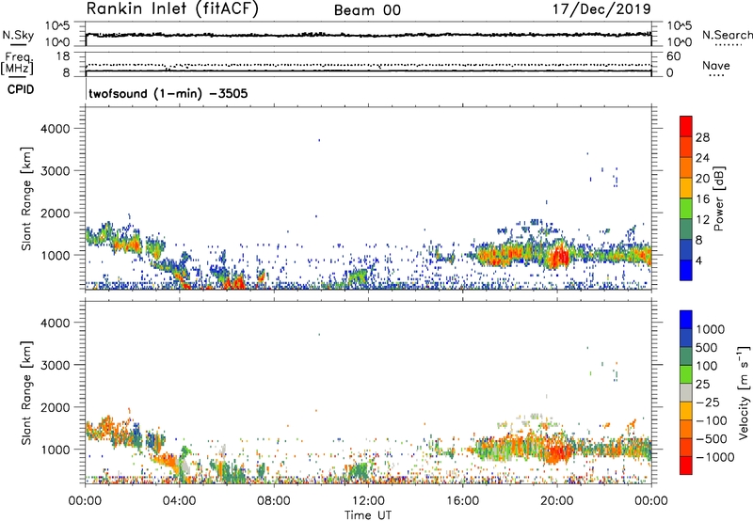Click the "28" label on Power colorbar
The width and height of the screenshot is (753, 521).
(702, 137)
